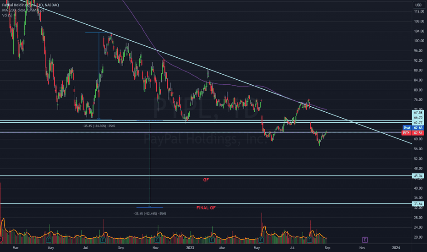Open the earnings marker in August 2023
427x252 pixels.
tap(309, 240)
